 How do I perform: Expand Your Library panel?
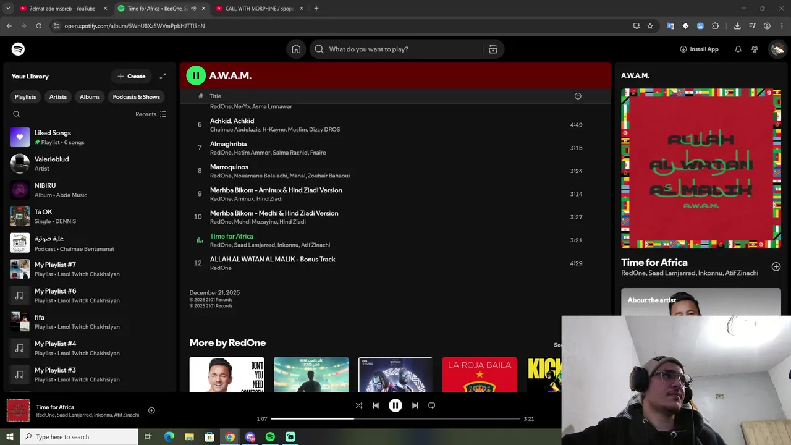tap(163, 76)
